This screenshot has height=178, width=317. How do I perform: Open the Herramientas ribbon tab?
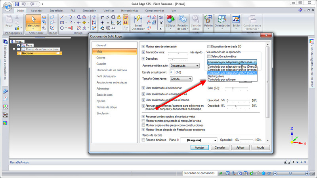[x=130, y=11]
